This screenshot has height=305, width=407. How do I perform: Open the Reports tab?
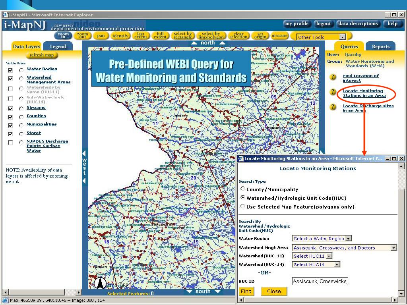tap(380, 46)
